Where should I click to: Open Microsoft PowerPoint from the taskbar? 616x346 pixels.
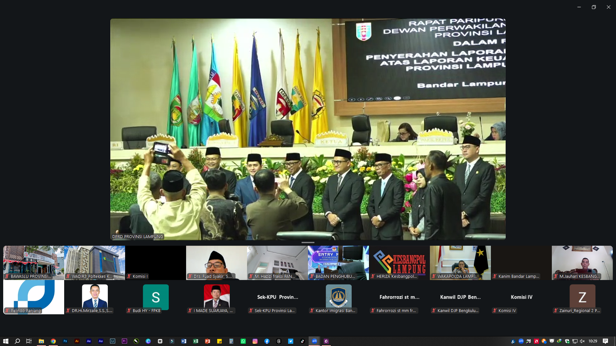coord(208,341)
